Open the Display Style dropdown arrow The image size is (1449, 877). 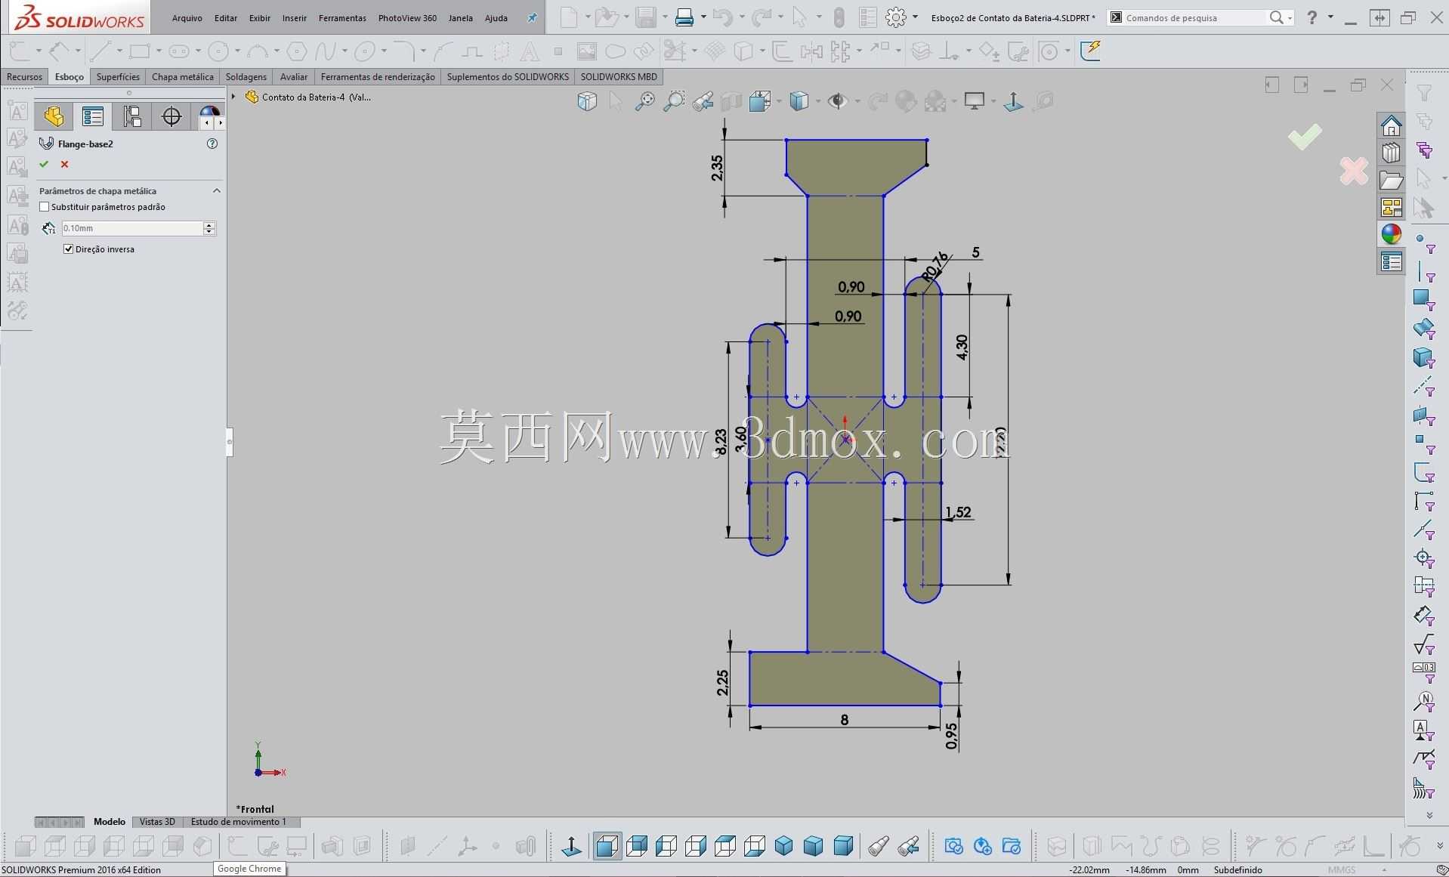coord(817,100)
